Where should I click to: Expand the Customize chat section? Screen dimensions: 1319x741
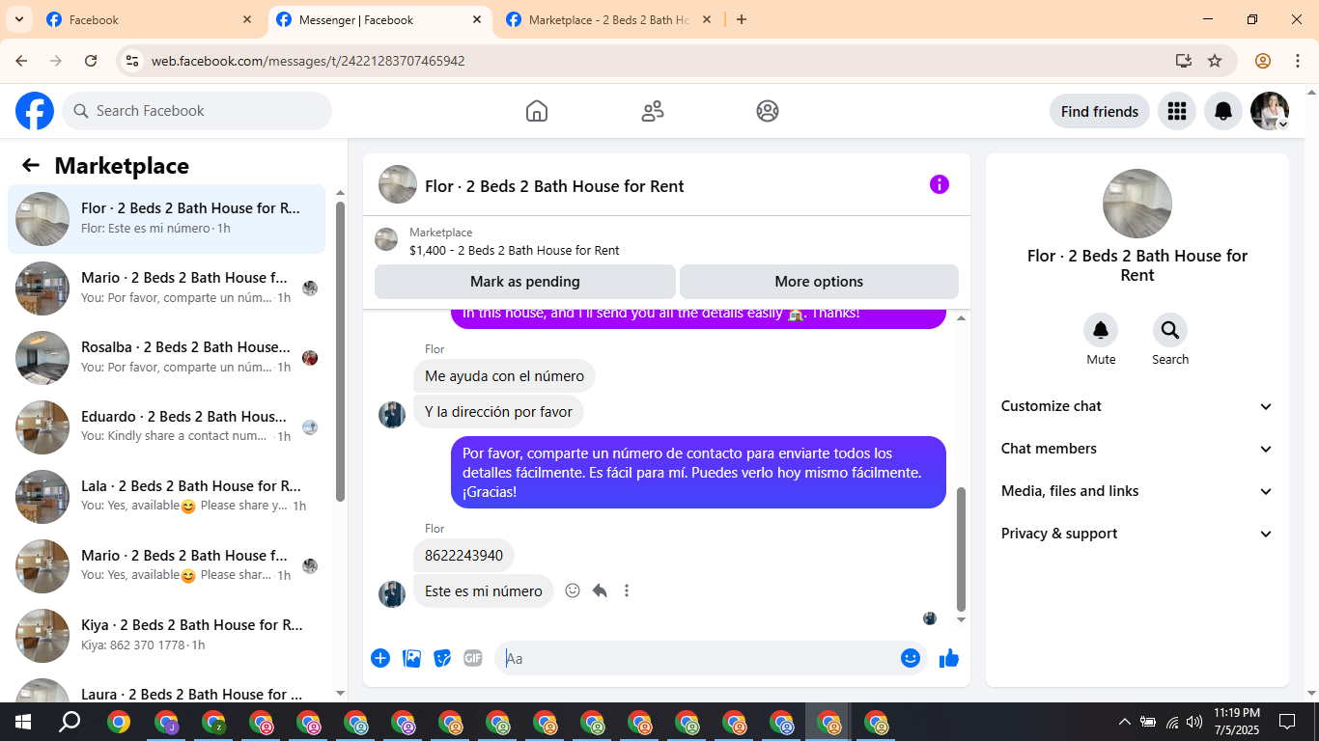pos(1137,406)
